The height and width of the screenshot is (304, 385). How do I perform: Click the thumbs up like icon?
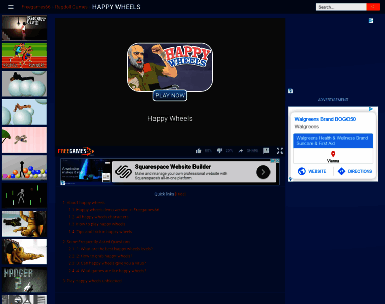(199, 151)
